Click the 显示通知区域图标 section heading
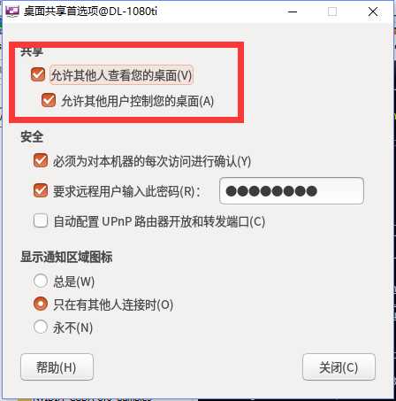 (x=66, y=257)
